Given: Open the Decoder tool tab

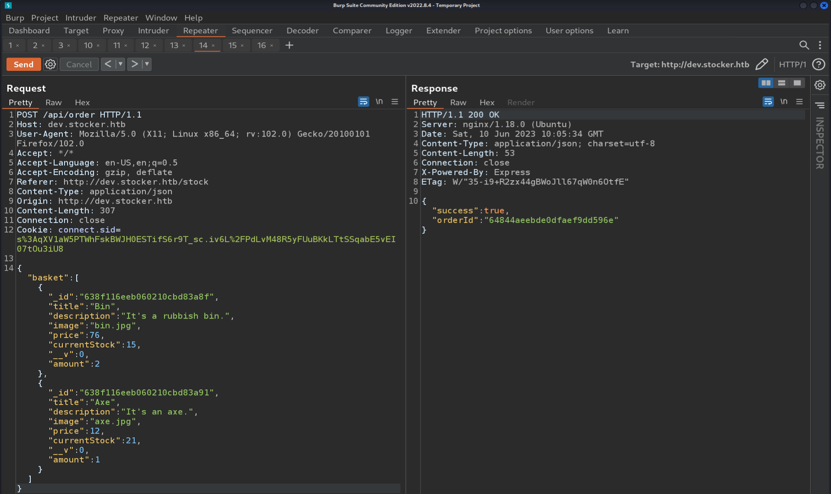Looking at the screenshot, I should [x=302, y=31].
